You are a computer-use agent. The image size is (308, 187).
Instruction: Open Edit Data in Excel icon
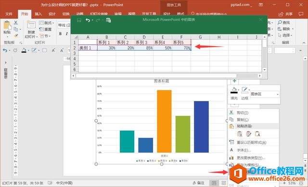coord(108,20)
